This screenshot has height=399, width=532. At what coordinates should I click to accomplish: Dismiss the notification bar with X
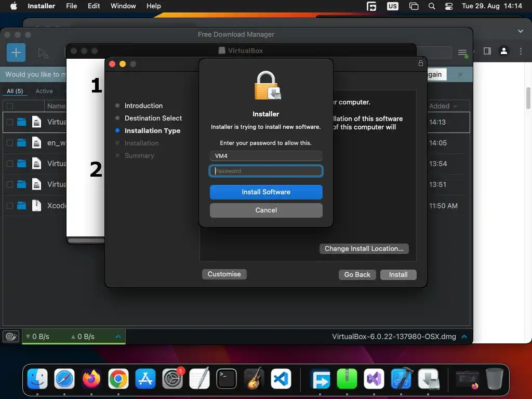pyautogui.click(x=460, y=74)
